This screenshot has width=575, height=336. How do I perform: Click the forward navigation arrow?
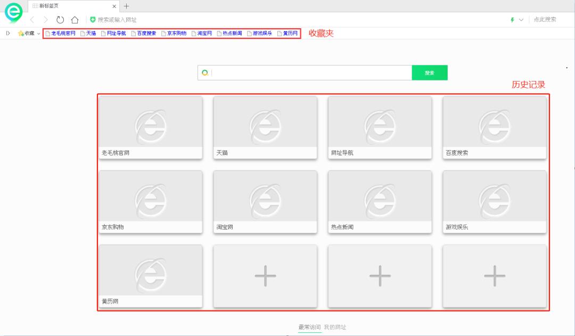(46, 20)
